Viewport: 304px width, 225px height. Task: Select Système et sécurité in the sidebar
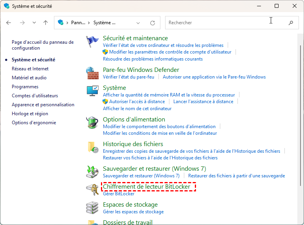tap(33, 60)
